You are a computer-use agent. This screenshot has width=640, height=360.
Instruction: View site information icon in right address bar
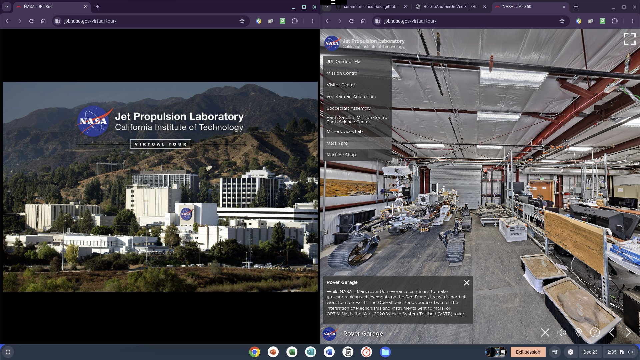point(378,21)
